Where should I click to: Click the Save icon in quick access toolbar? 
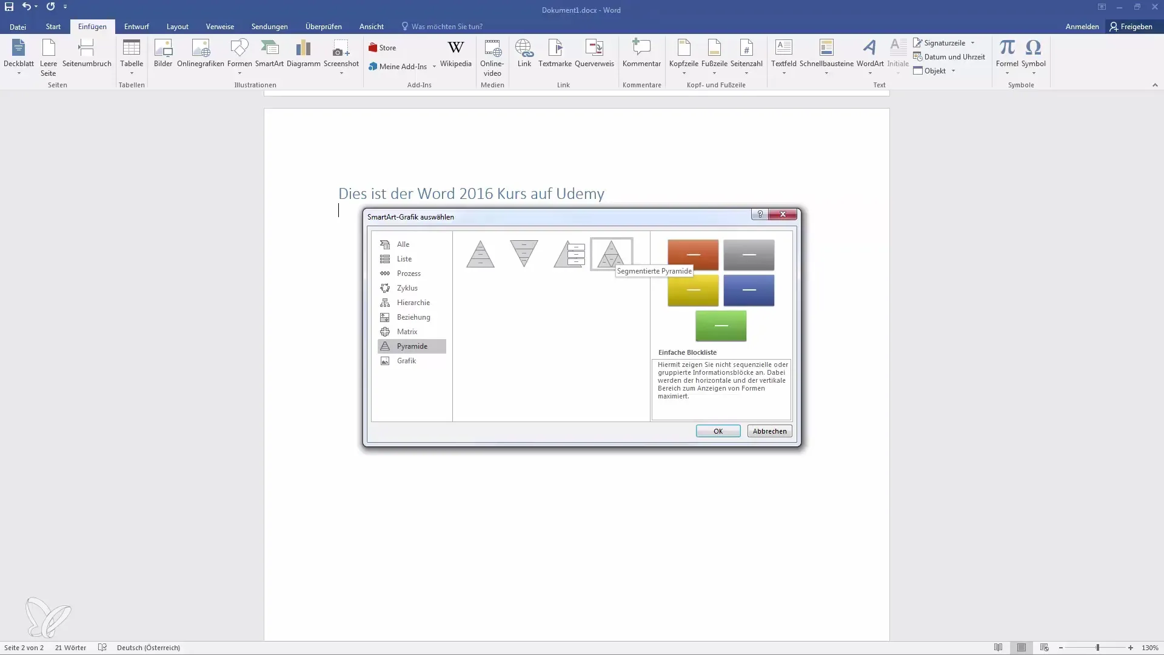click(x=9, y=7)
